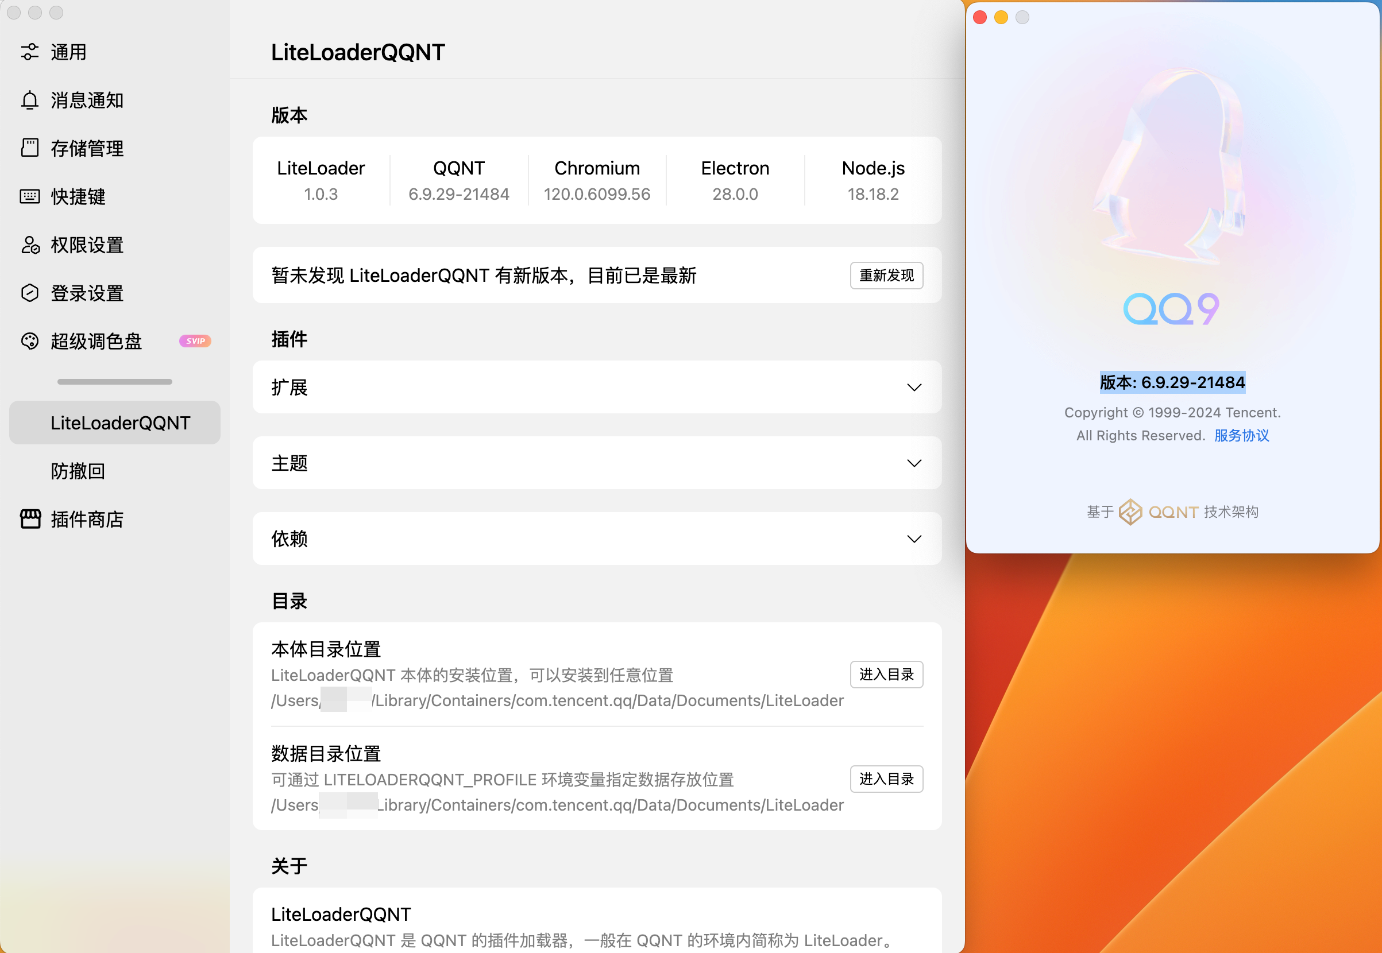The image size is (1382, 953).
Task: Click the storage management icon
Action: pyautogui.click(x=29, y=148)
